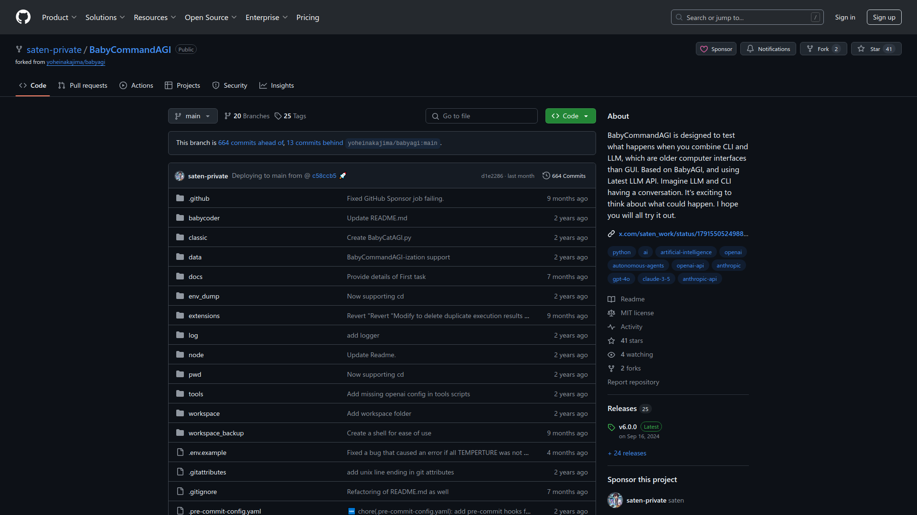Click the folder icon for .github
This screenshot has width=917, height=515.
coord(180,198)
